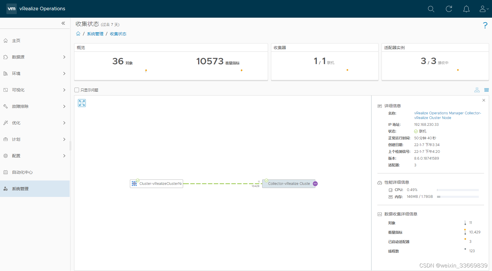Viewport: 492px width, 271px height.
Task: Expand the 环境 submenu chevron
Action: [x=64, y=73]
